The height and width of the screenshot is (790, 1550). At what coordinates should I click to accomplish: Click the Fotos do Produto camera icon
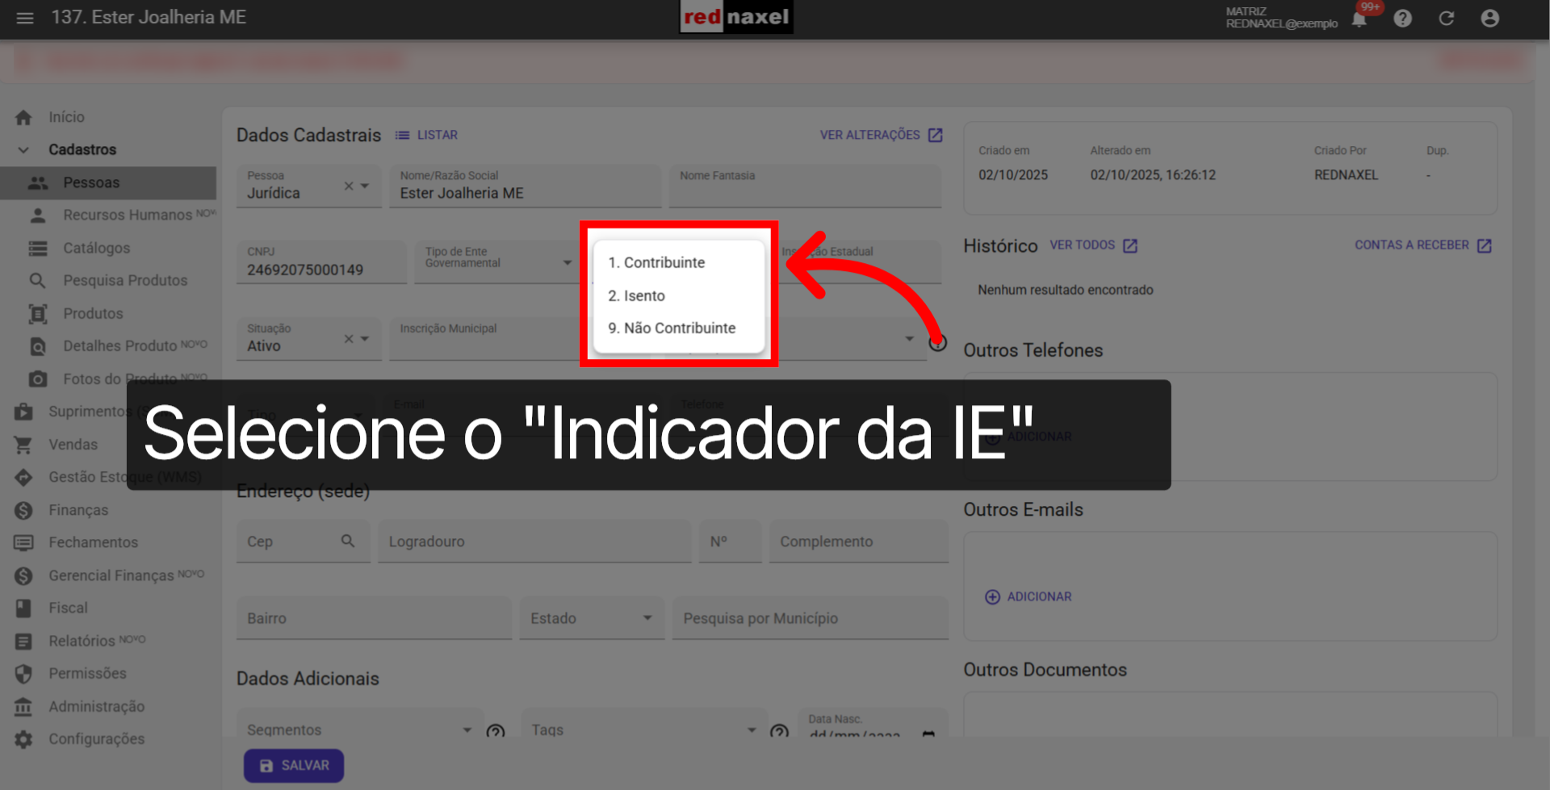[x=37, y=378]
